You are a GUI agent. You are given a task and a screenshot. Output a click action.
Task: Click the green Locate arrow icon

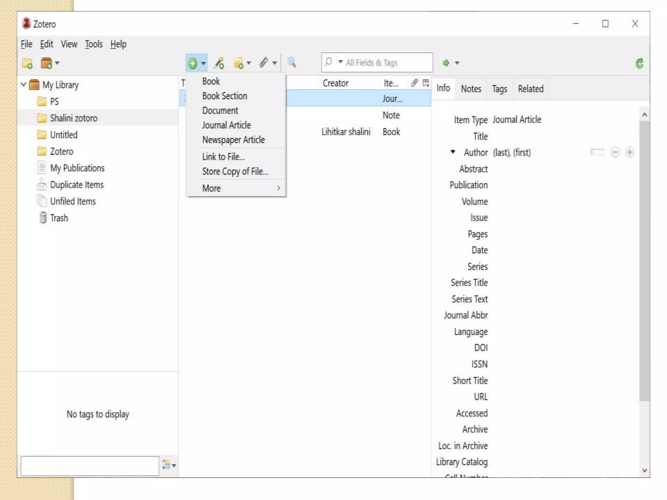click(x=446, y=63)
